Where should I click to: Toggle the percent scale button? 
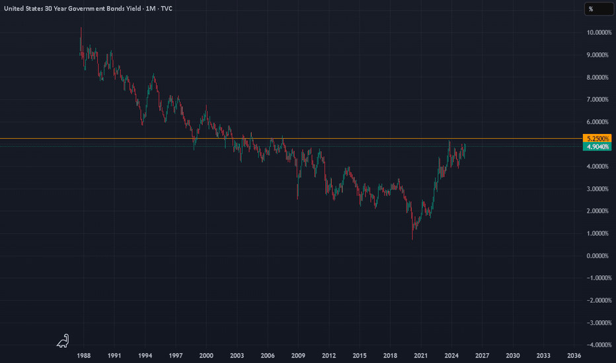[x=590, y=9]
